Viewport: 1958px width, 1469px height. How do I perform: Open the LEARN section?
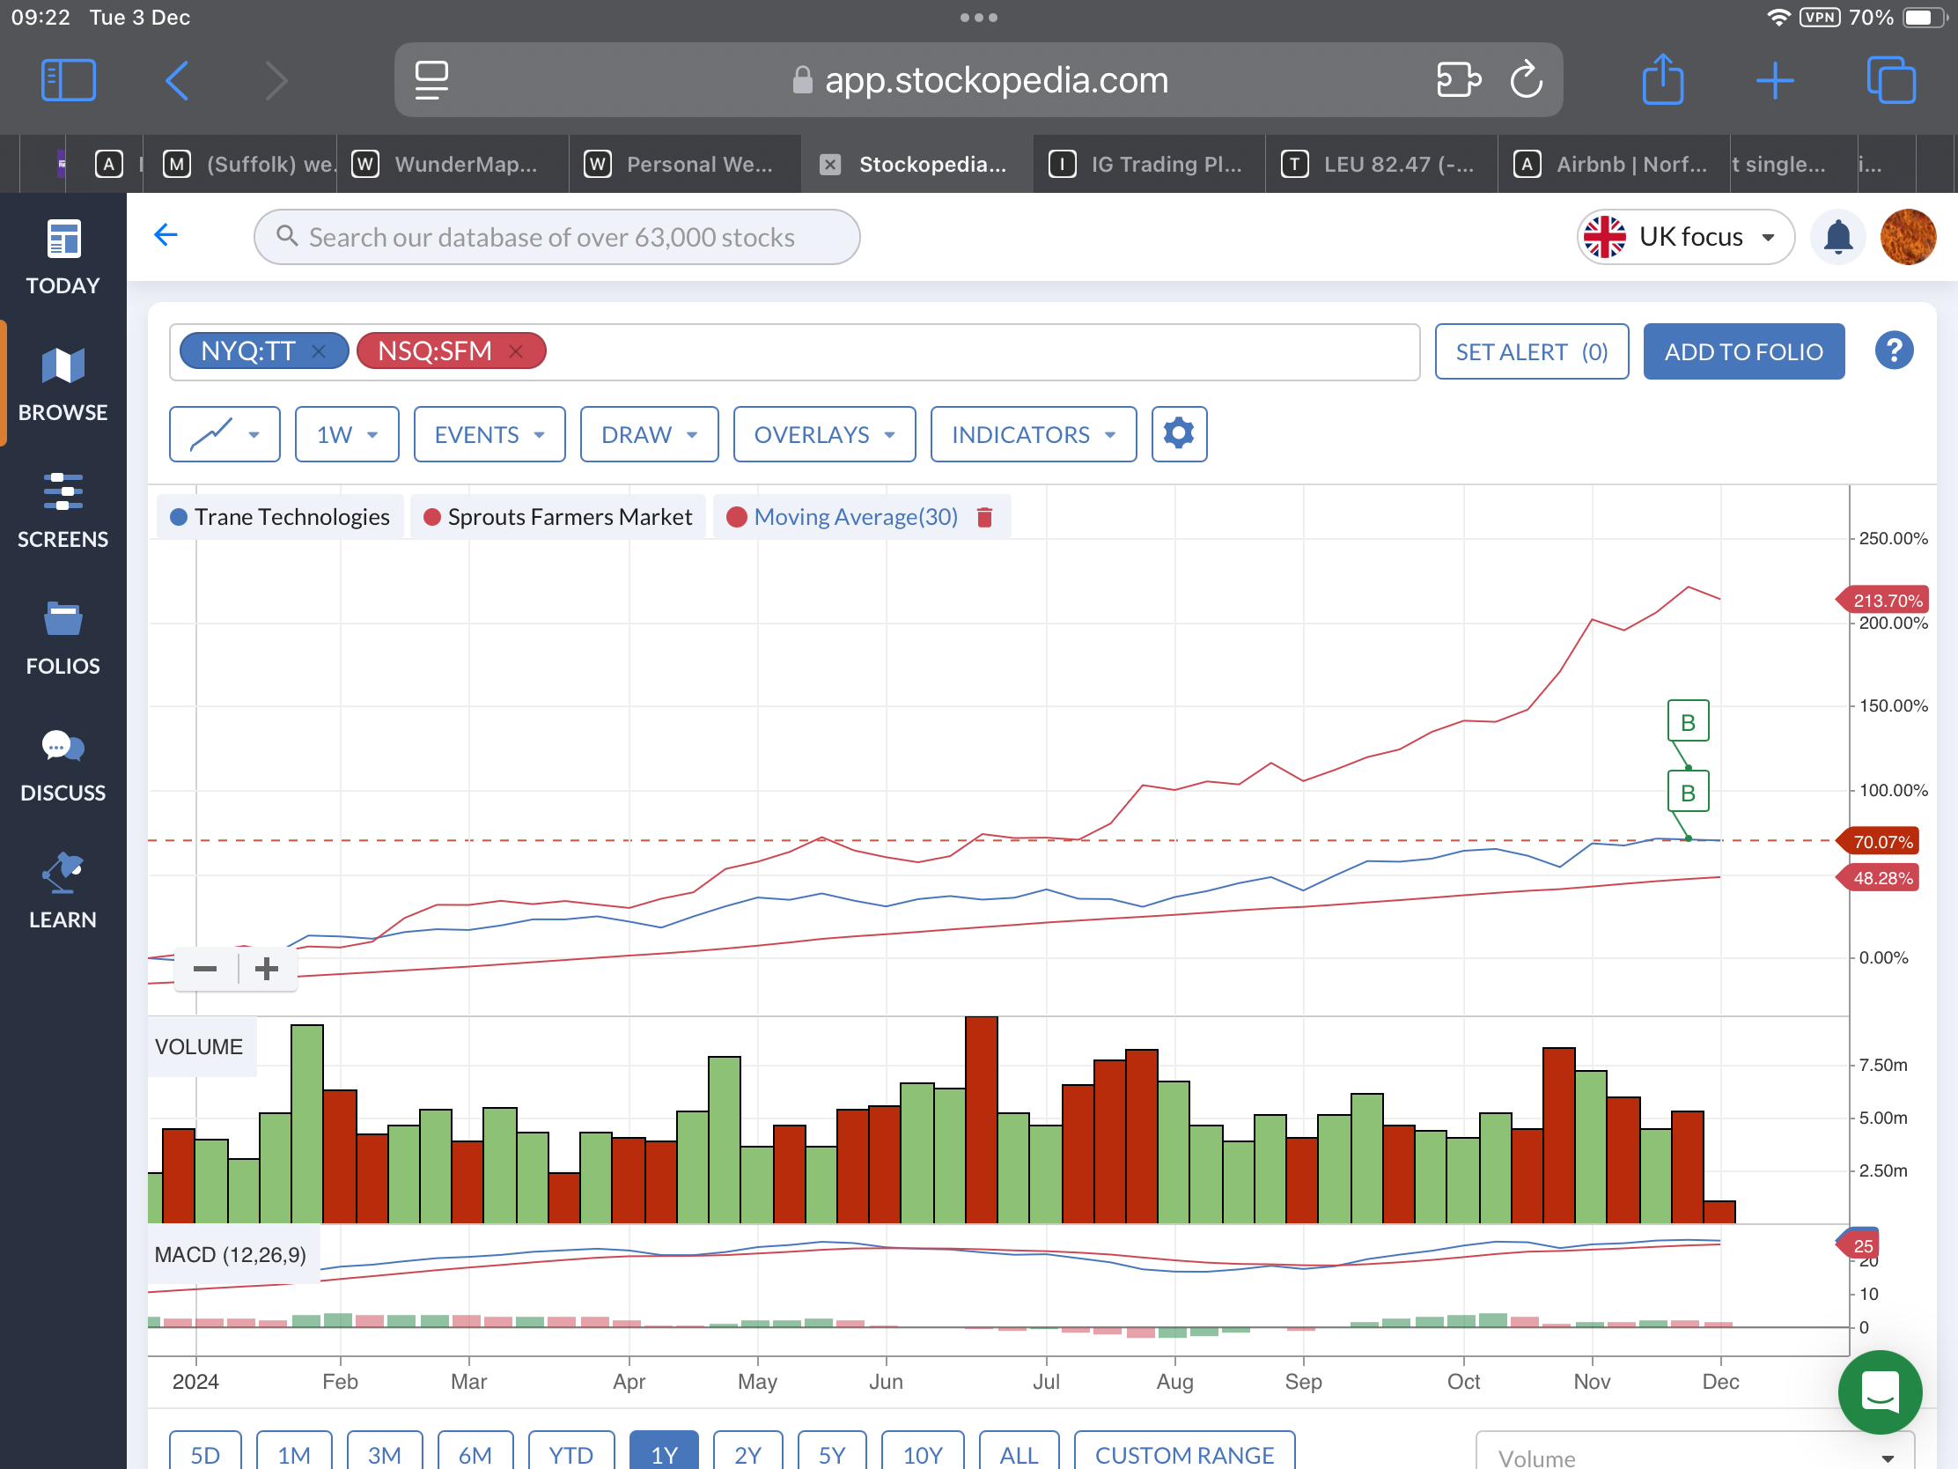pyautogui.click(x=63, y=890)
